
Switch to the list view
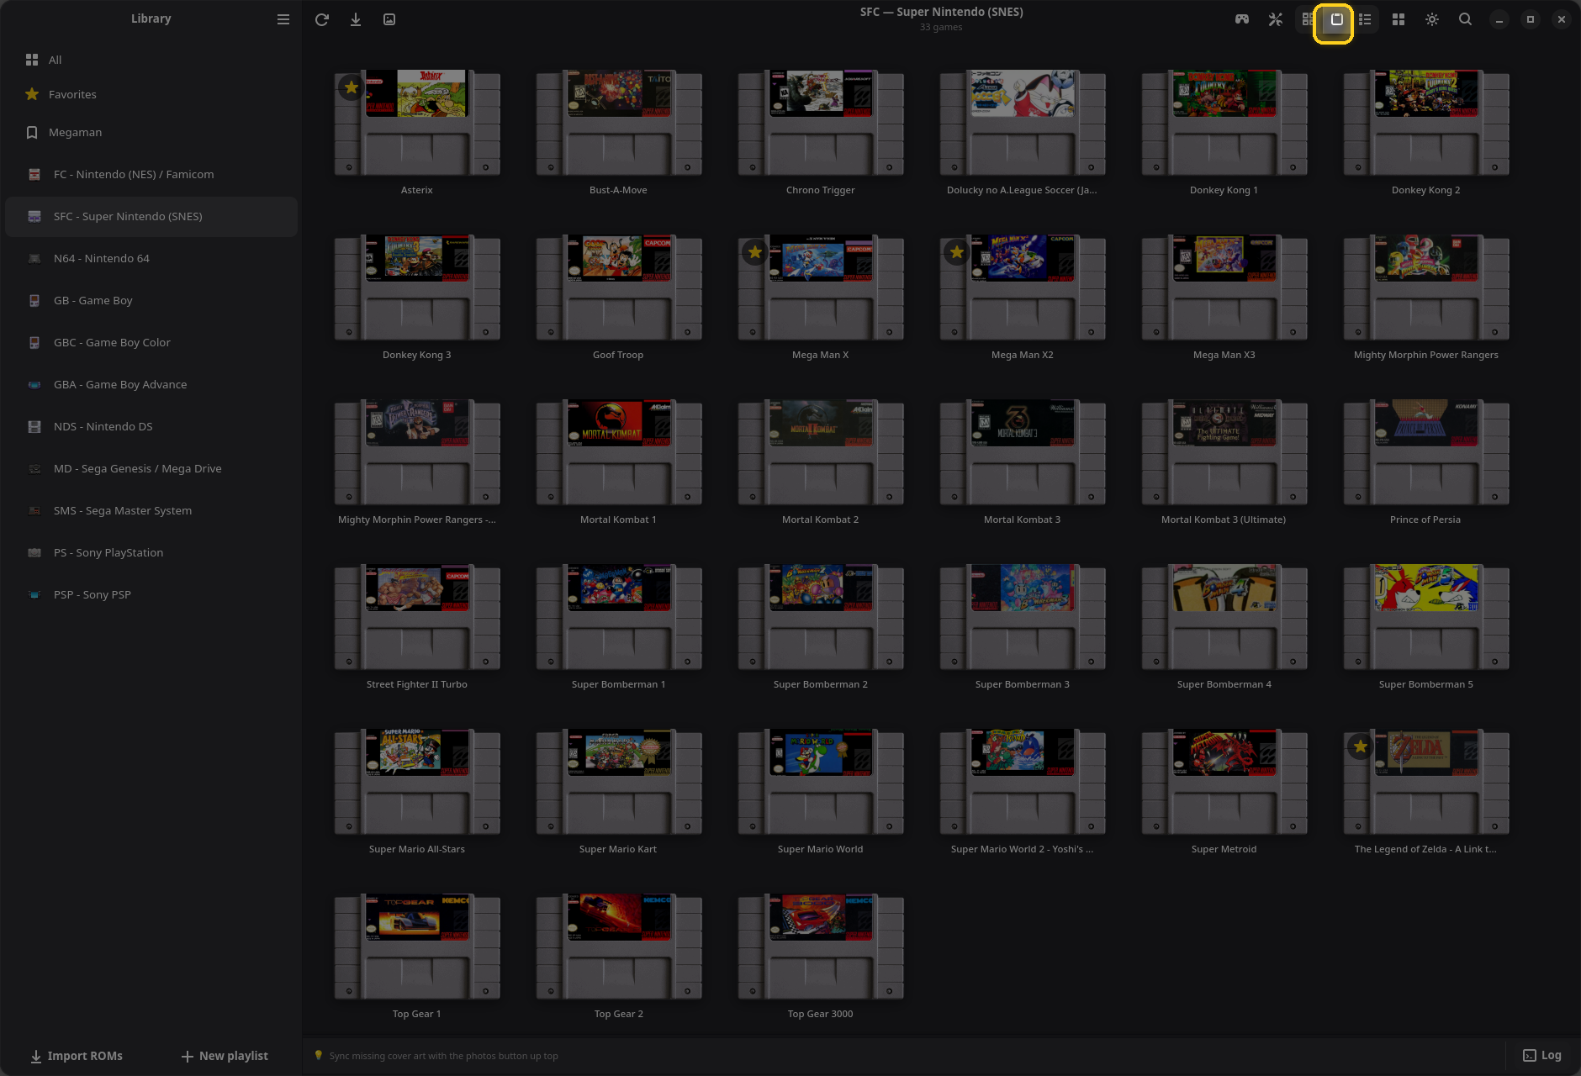pos(1366,19)
